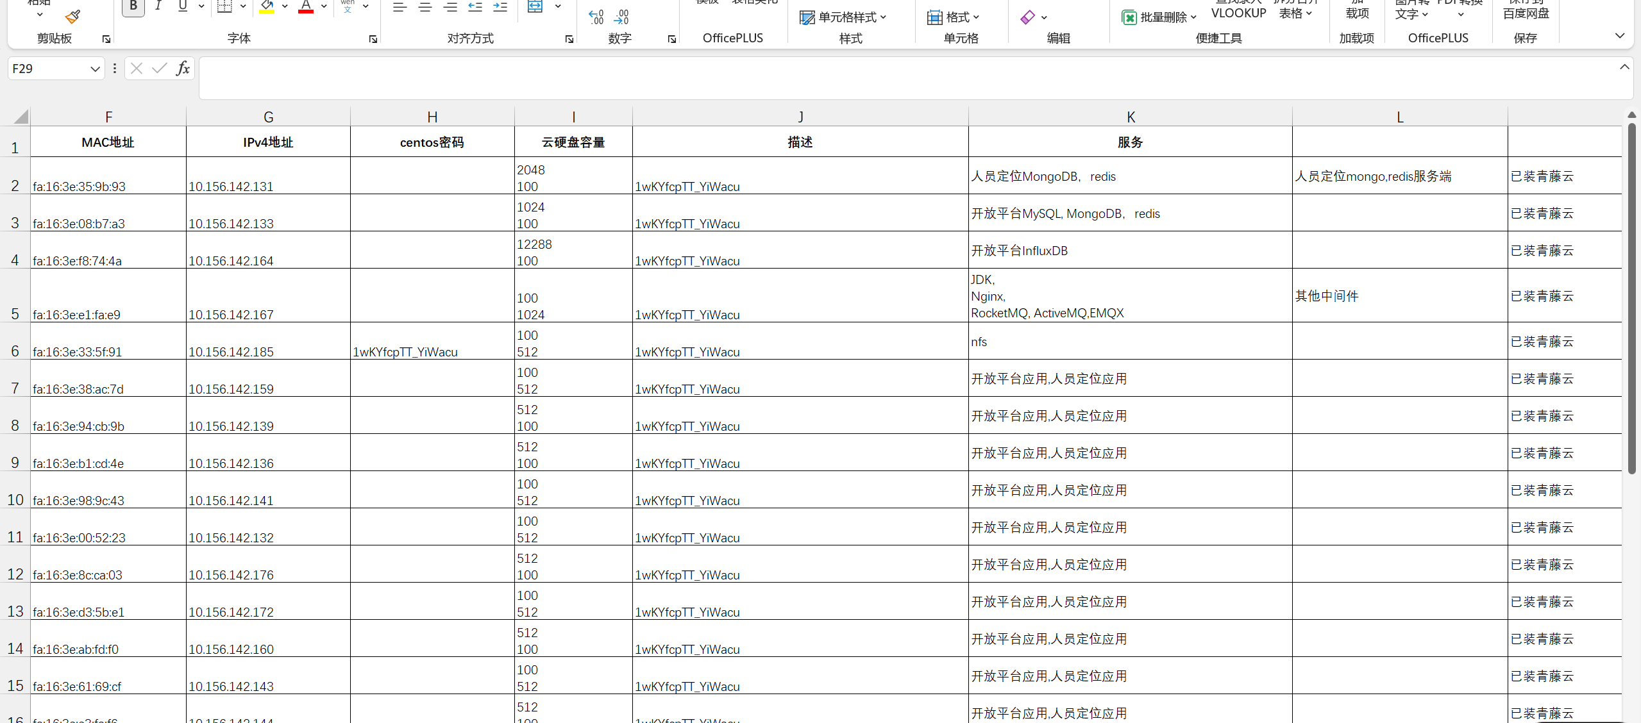Insert a function with the fx button
This screenshot has height=723, width=1641.
pos(183,68)
